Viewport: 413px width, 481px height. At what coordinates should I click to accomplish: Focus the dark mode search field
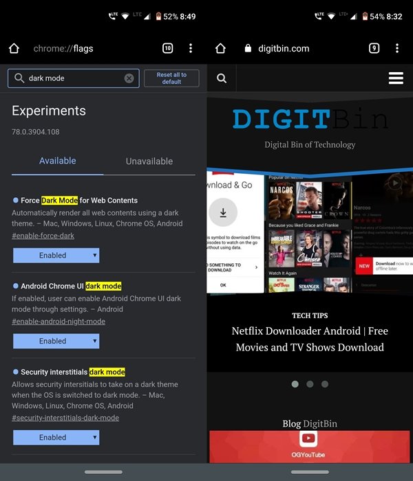[74, 78]
